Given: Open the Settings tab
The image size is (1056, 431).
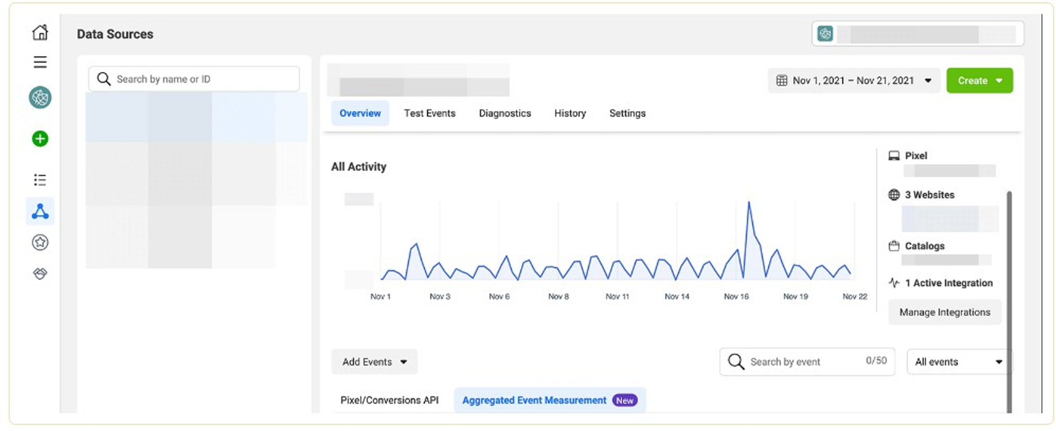Looking at the screenshot, I should pyautogui.click(x=627, y=113).
